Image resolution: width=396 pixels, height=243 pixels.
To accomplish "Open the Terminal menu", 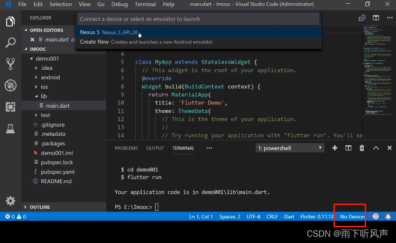I will [x=145, y=4].
